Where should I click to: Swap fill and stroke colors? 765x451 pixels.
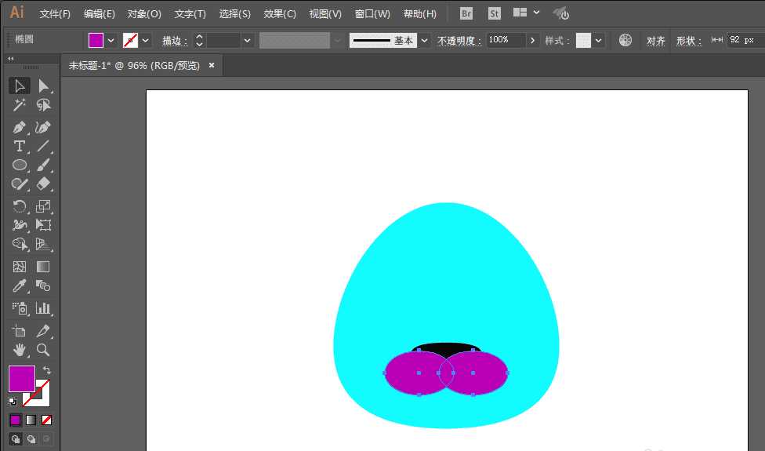[x=47, y=370]
